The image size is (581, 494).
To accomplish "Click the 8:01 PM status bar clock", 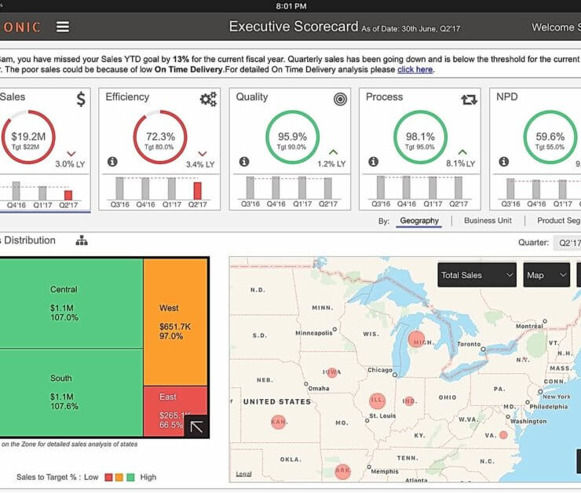I will [291, 6].
